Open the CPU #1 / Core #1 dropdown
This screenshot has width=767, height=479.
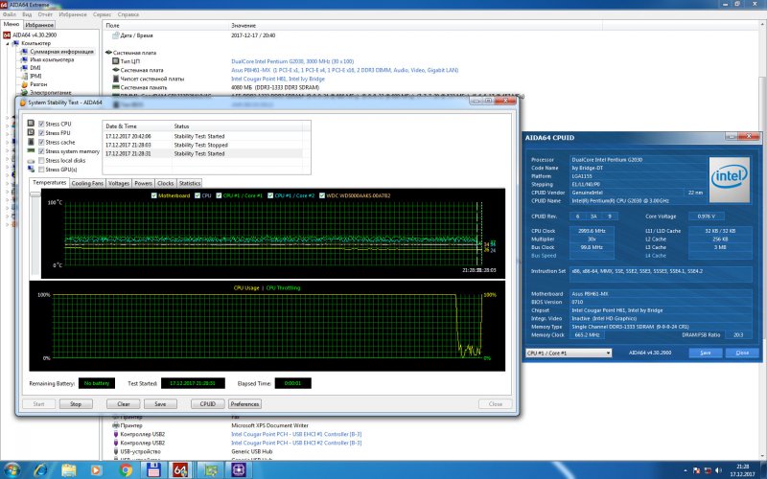[568, 353]
